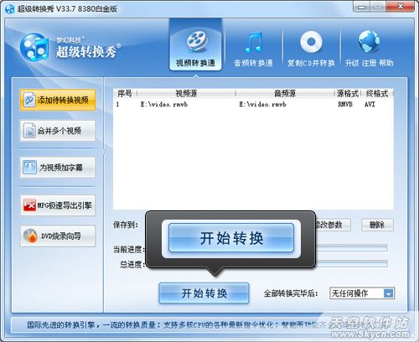419x342 pixels.
Task: Click the 删除 button
Action: coord(377,225)
